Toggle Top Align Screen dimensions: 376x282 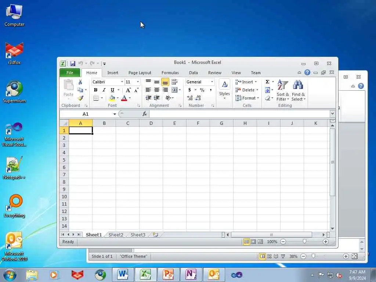coord(148,82)
